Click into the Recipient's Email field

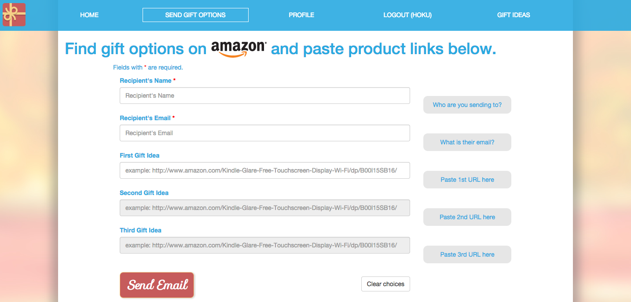pyautogui.click(x=264, y=133)
